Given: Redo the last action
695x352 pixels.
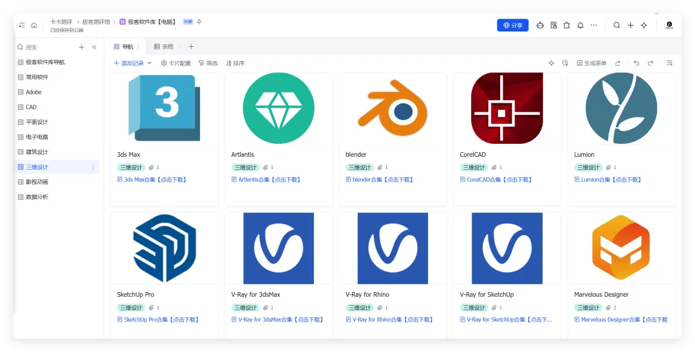Looking at the screenshot, I should click(x=651, y=63).
